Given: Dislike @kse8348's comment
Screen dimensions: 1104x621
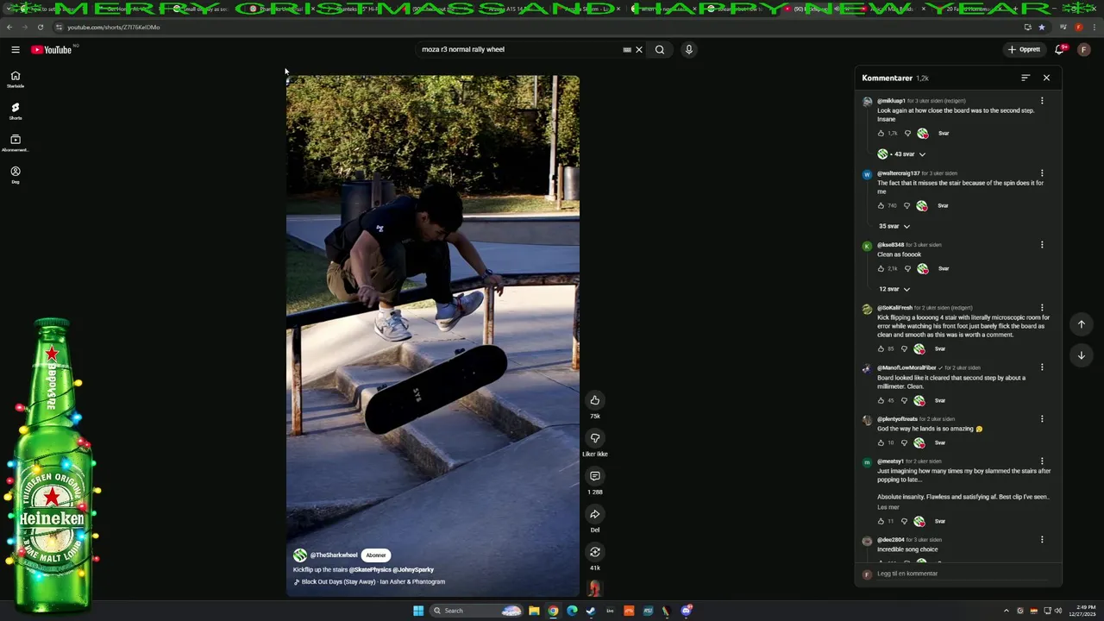Looking at the screenshot, I should tap(907, 269).
